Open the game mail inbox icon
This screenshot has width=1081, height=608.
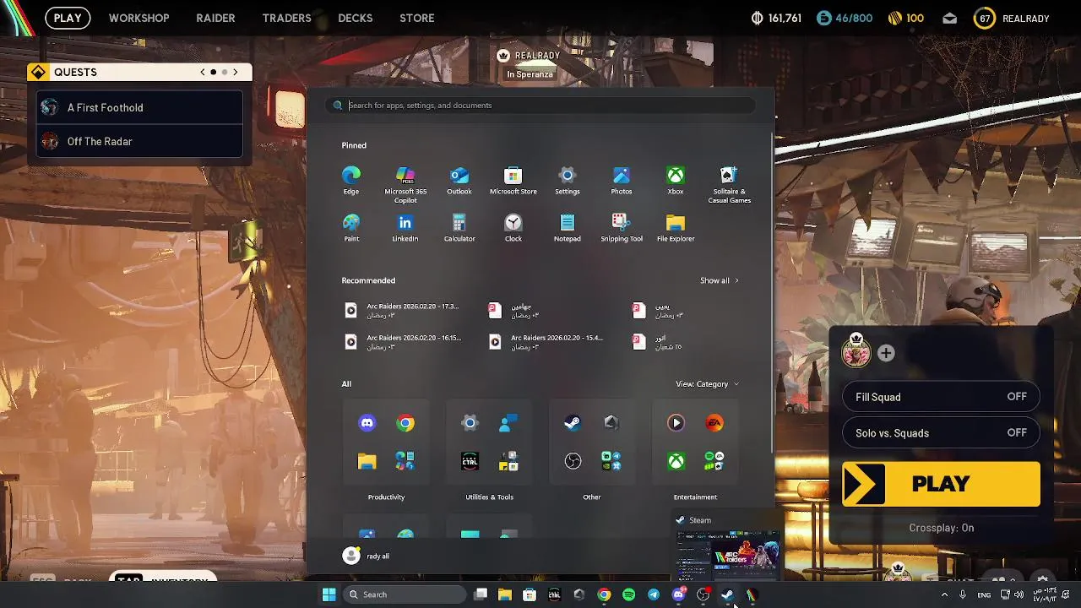950,18
